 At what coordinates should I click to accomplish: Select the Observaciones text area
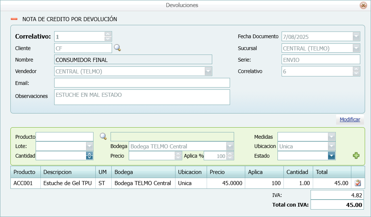tap(141, 97)
